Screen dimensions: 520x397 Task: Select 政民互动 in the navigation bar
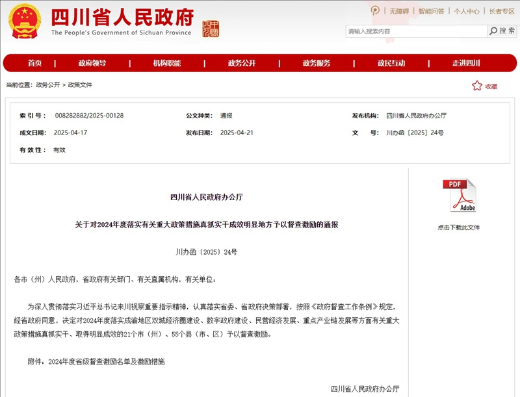point(391,63)
